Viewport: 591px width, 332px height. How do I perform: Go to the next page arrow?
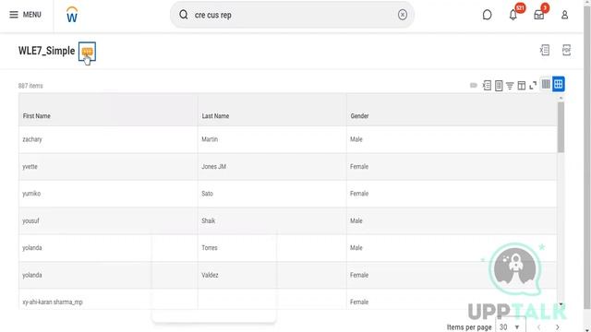tap(558, 327)
